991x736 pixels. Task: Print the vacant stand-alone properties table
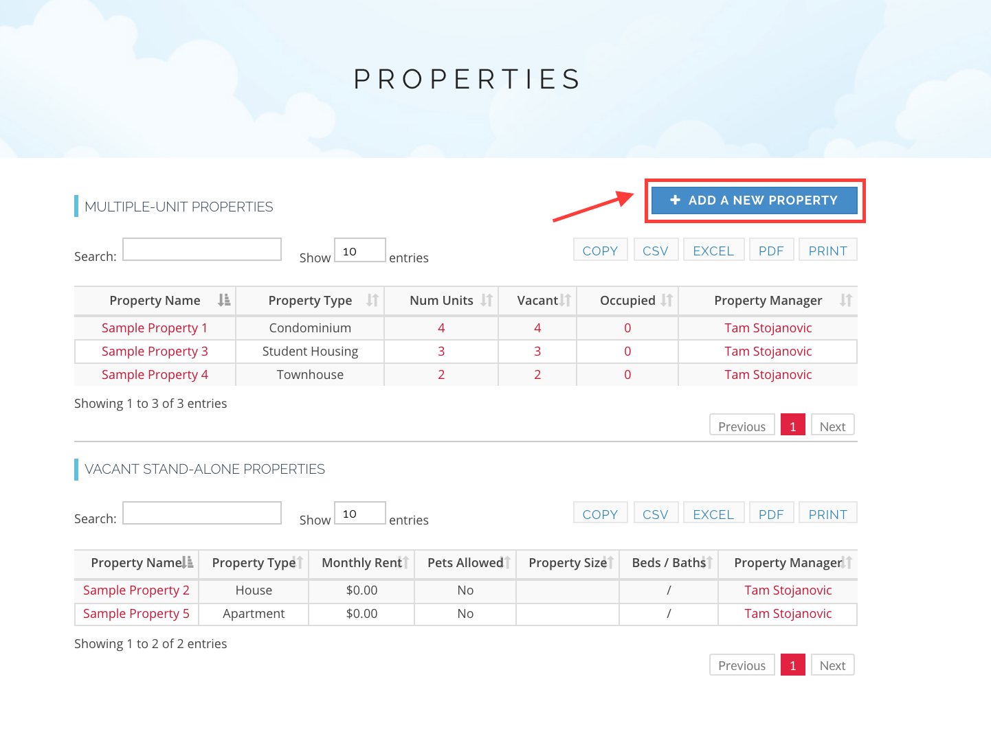point(827,513)
